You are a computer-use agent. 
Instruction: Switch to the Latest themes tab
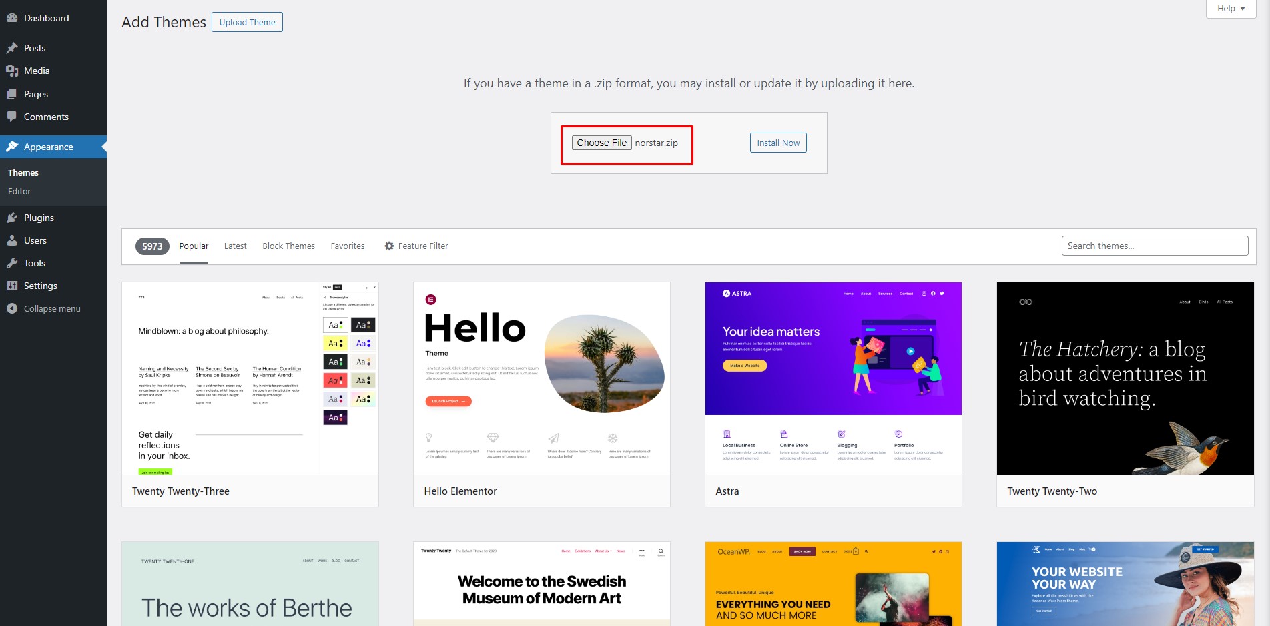pos(235,246)
